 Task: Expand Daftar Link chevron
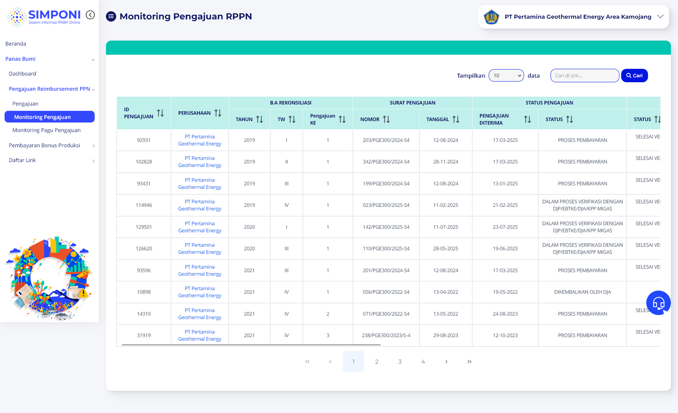94,161
